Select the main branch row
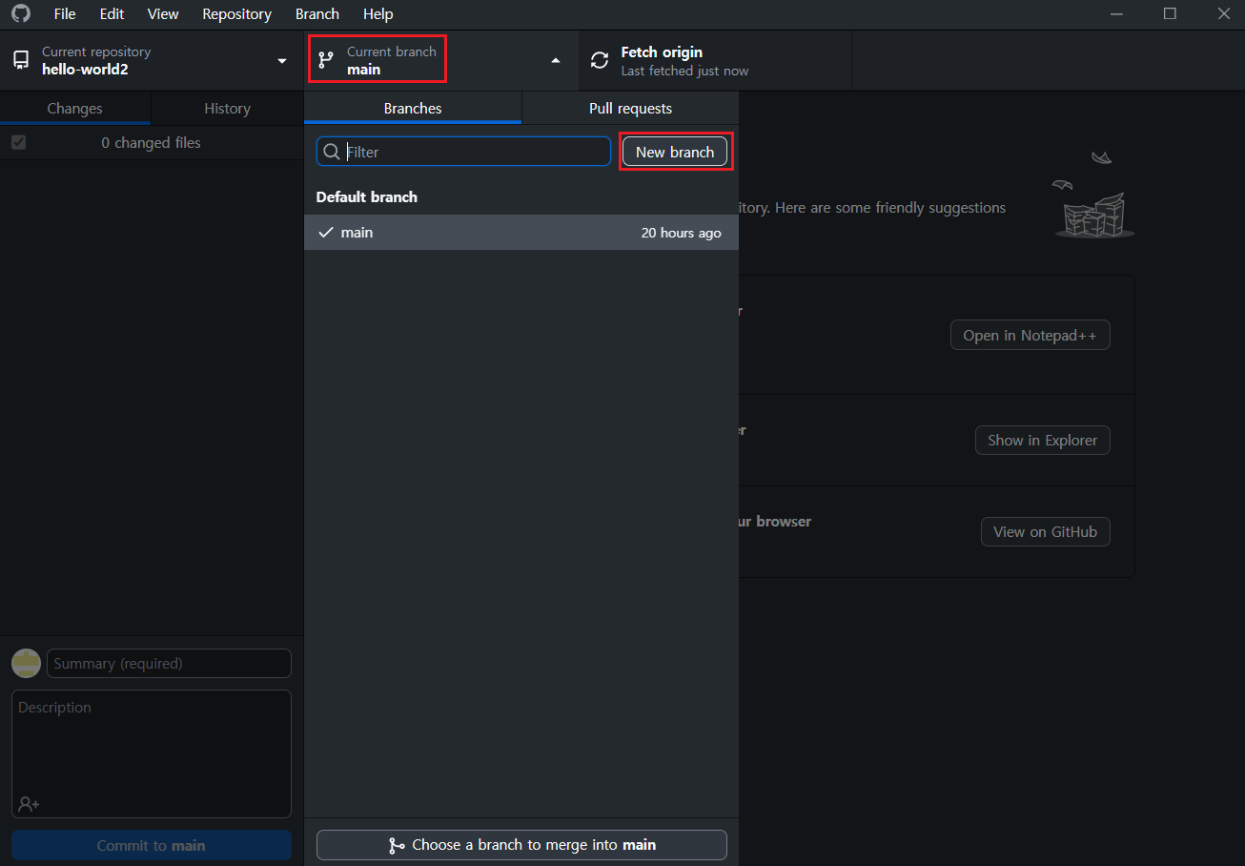The image size is (1245, 866). pyautogui.click(x=521, y=233)
